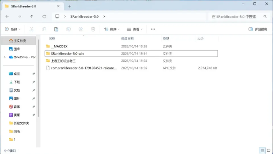
Task: Click the Copy icon in toolbar
Action: coord(44,29)
